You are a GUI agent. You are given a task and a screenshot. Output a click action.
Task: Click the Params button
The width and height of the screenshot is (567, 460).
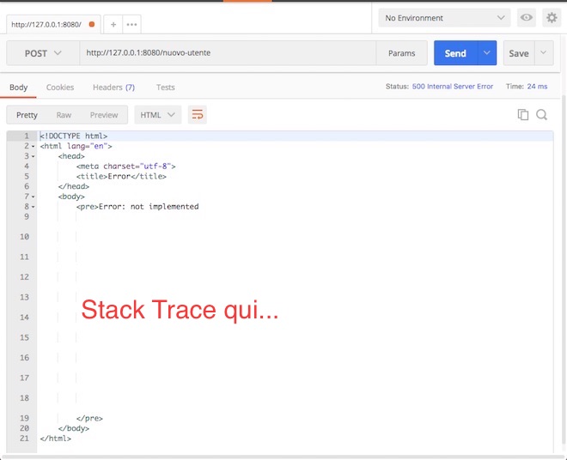coord(401,53)
